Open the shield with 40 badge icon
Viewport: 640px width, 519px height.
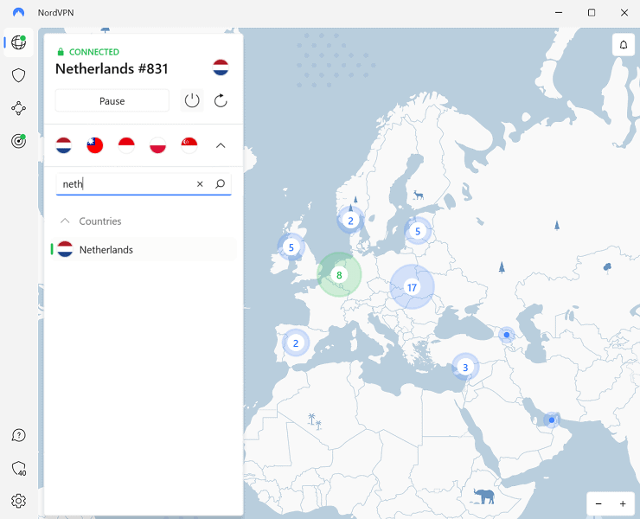(x=18, y=468)
